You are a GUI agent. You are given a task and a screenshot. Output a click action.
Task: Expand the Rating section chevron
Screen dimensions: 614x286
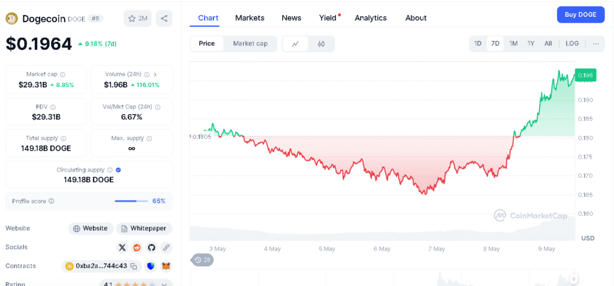(x=166, y=284)
